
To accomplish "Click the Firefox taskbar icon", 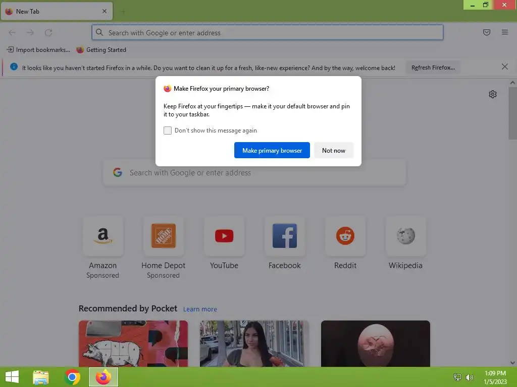I will (104, 377).
